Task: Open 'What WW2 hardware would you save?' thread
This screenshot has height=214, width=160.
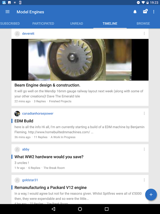Action: (49, 157)
